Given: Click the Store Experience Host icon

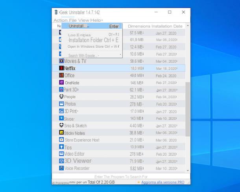Looking at the screenshot, I should (x=61, y=140).
